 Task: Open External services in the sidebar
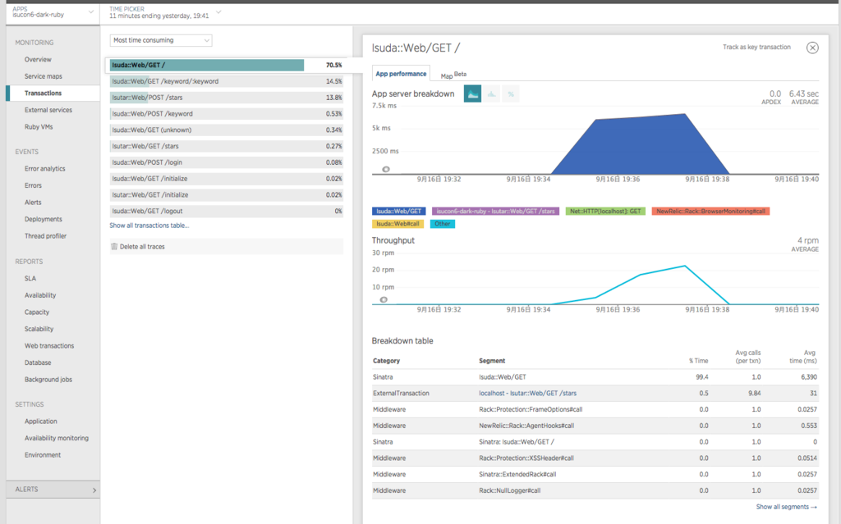48,110
